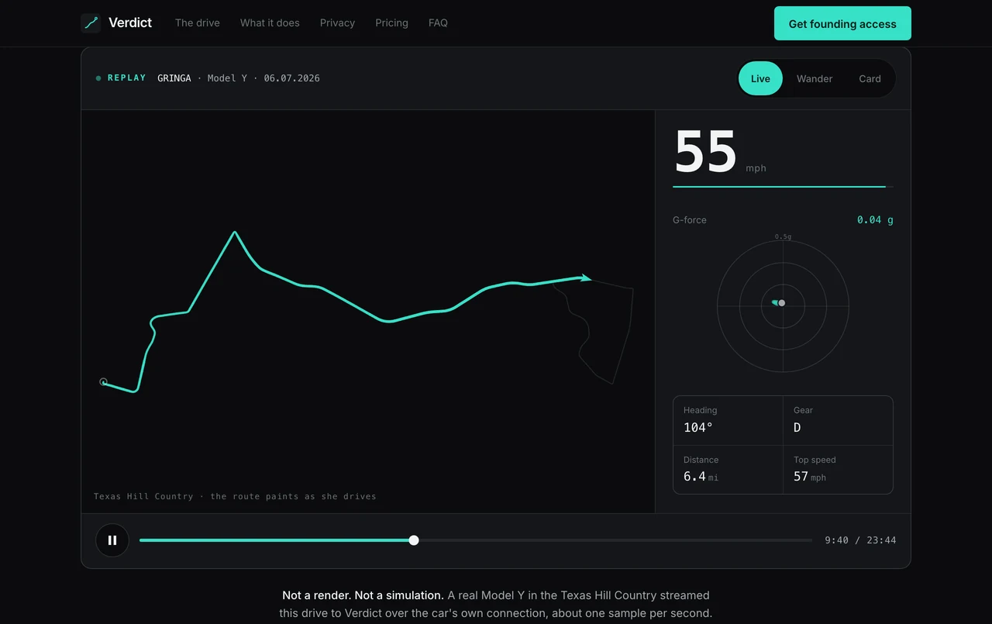Image resolution: width=992 pixels, height=624 pixels.
Task: Click the Top speed stat cell
Action: (x=838, y=470)
